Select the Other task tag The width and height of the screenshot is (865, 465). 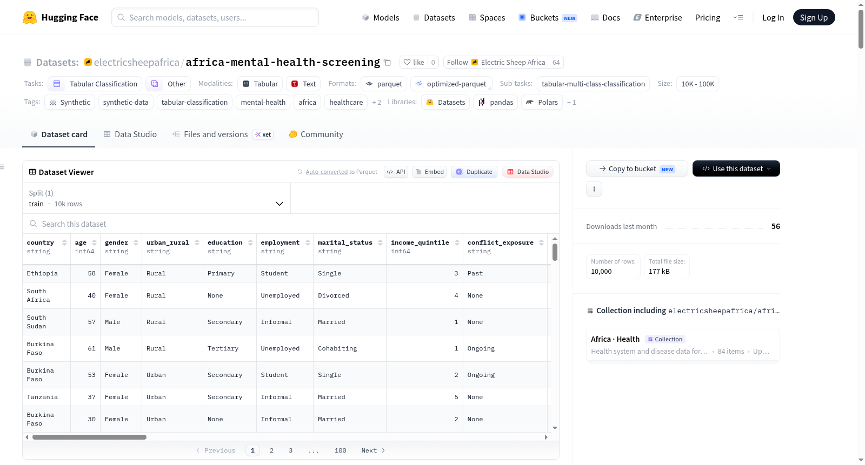(168, 84)
